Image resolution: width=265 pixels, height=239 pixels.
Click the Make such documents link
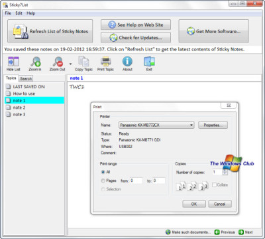[x=191, y=232]
